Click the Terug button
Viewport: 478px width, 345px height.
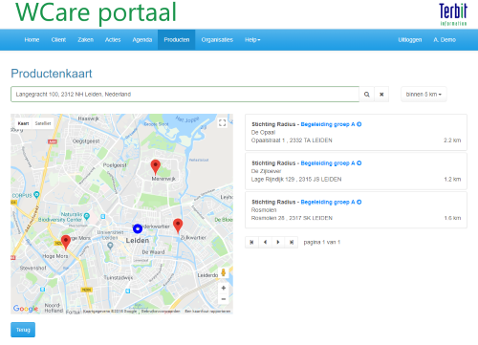pos(23,330)
